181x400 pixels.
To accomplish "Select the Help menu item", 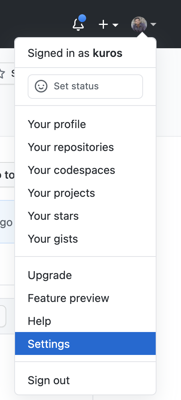I will pyautogui.click(x=85, y=321).
